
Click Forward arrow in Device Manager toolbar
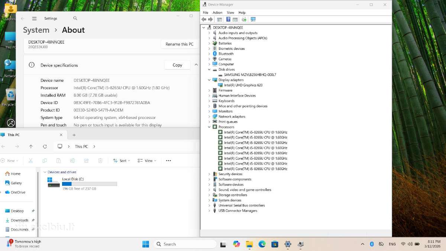pyautogui.click(x=210, y=19)
